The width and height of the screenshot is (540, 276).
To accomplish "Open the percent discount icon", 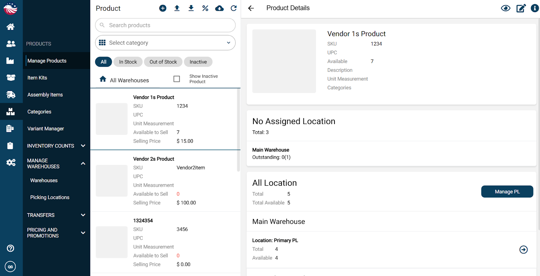I will pyautogui.click(x=205, y=8).
